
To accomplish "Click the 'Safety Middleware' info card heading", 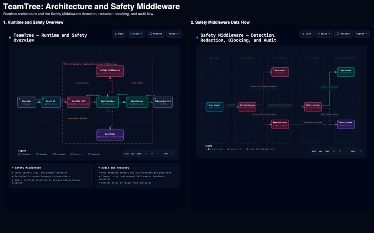I will point(28,168).
